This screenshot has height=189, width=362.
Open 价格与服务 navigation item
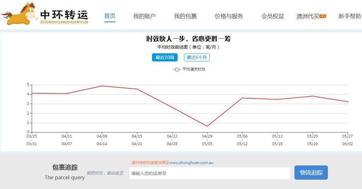click(x=229, y=16)
